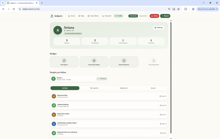Click the page vertical scrollbar

pos(171,78)
